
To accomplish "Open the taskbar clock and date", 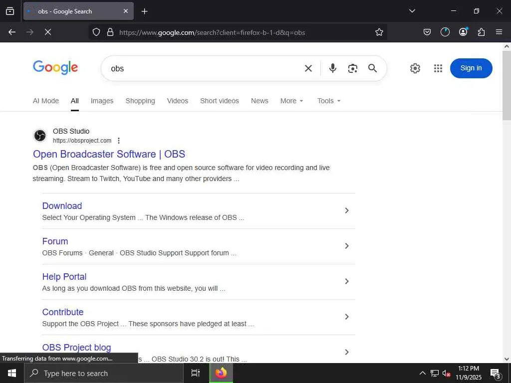I will point(468,373).
